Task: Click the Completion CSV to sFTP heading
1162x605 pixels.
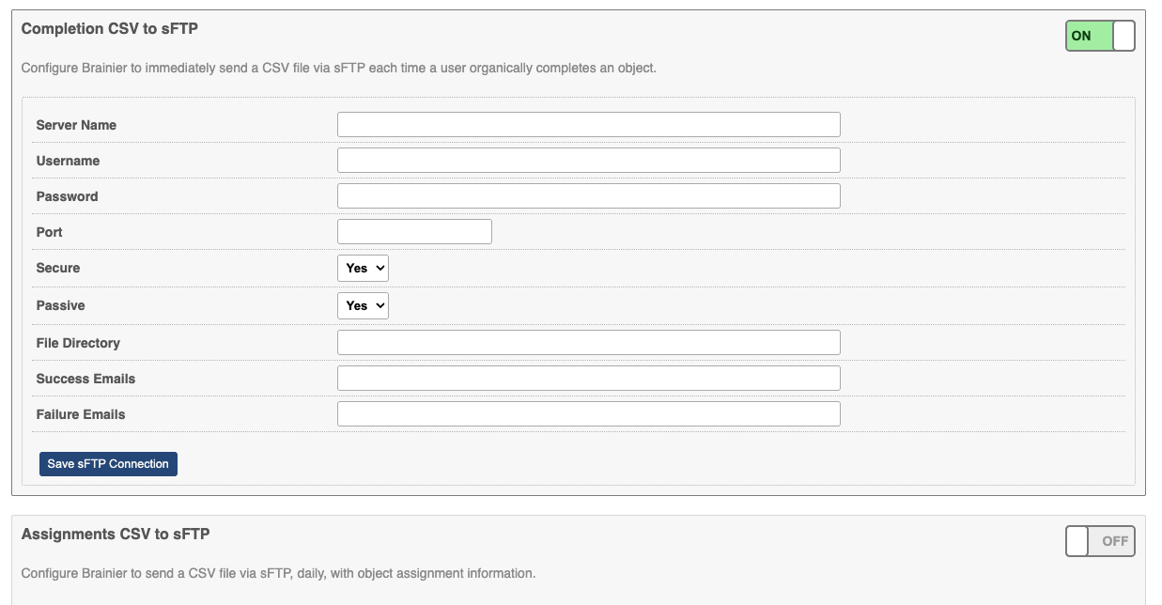Action: click(x=109, y=29)
